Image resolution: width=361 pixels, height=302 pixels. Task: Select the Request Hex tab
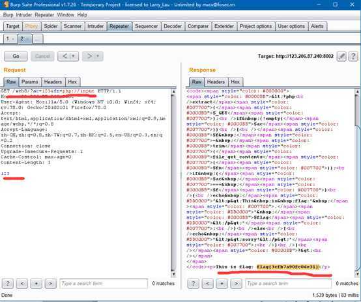(x=72, y=81)
